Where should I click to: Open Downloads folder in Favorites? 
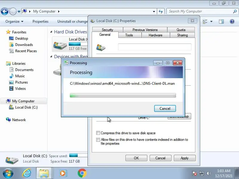(24, 44)
